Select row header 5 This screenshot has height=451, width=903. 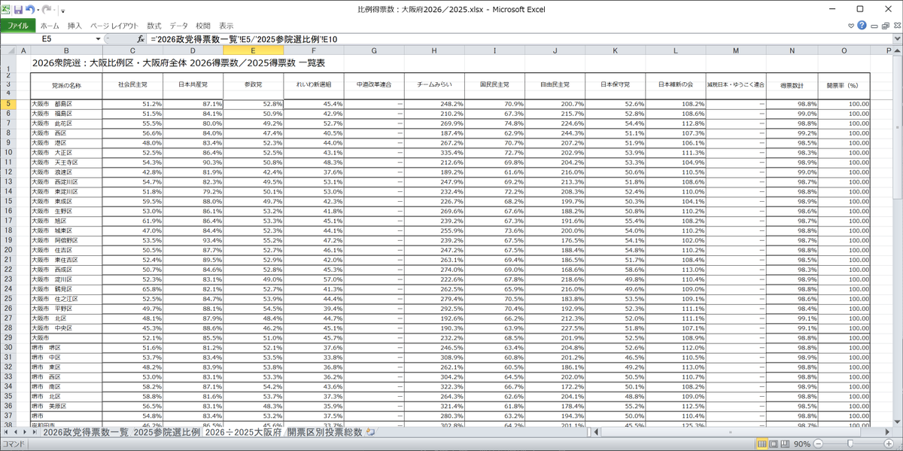click(x=8, y=104)
